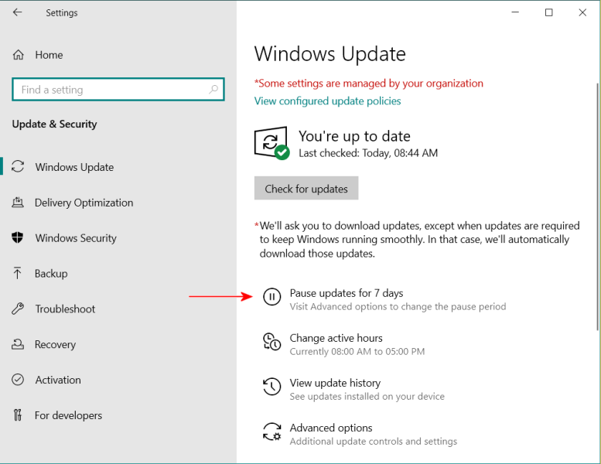Click the Home icon in sidebar
The width and height of the screenshot is (601, 464).
point(19,55)
